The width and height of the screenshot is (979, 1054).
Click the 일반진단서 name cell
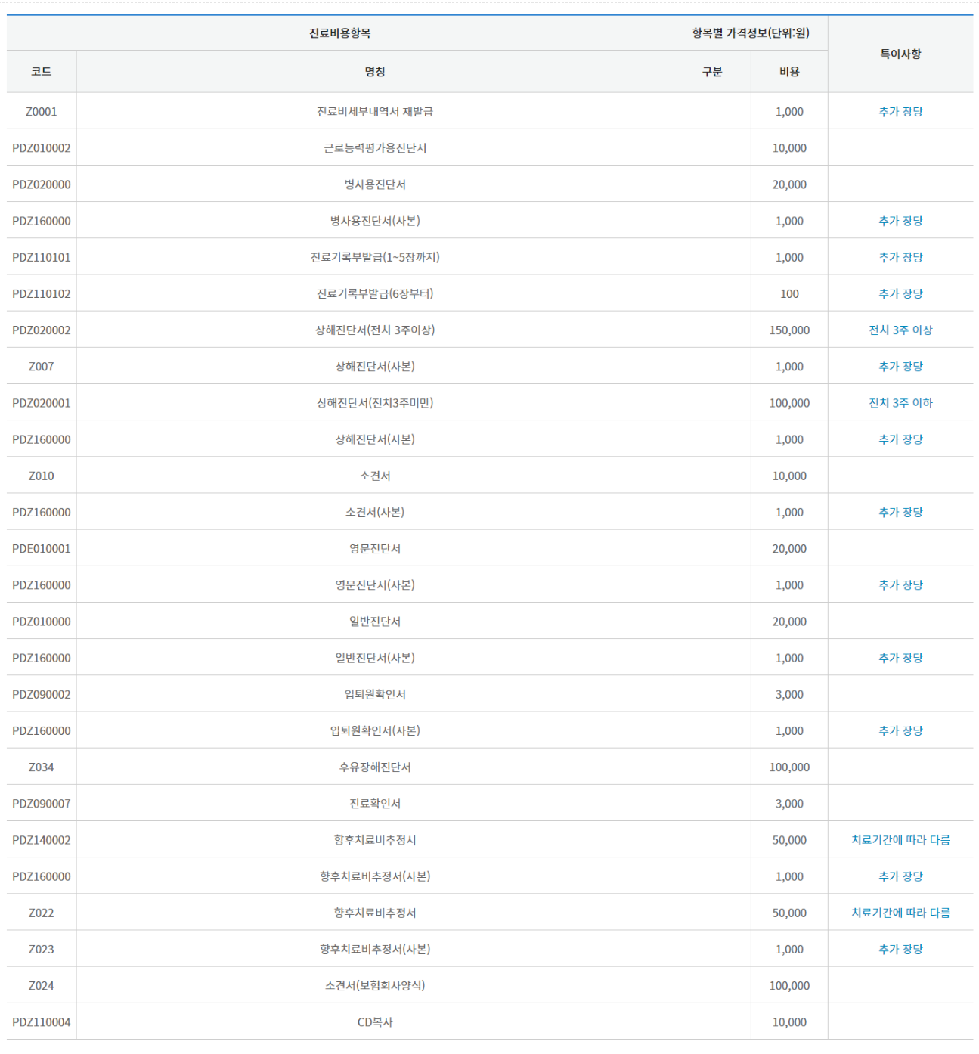coord(375,622)
